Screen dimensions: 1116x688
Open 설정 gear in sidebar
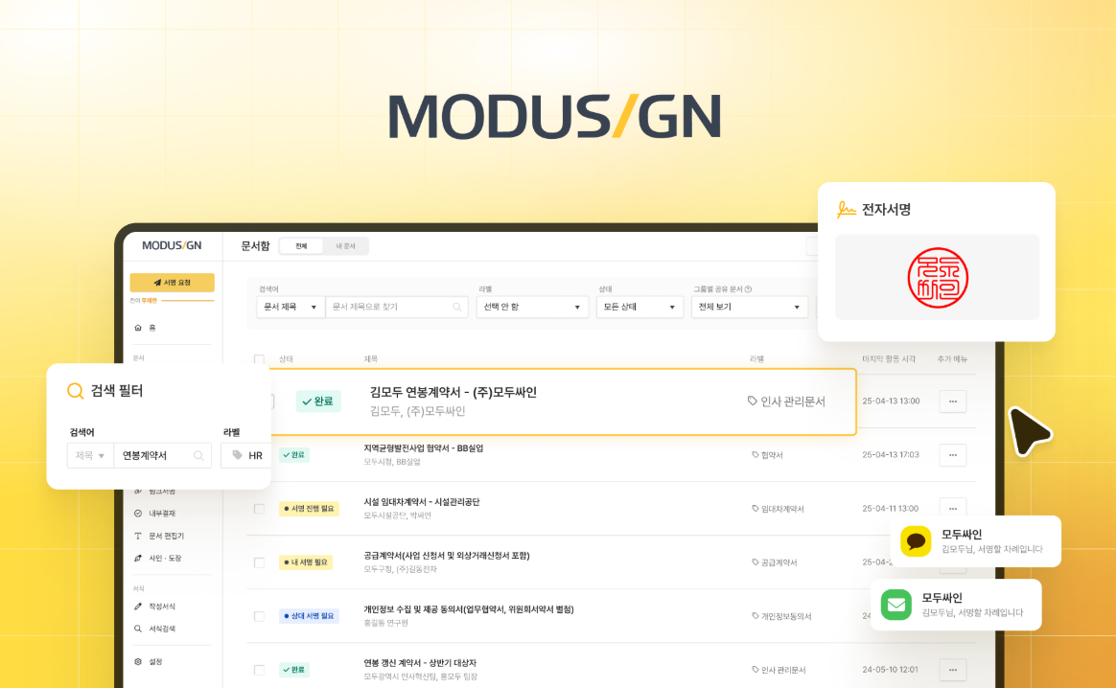pos(138,662)
